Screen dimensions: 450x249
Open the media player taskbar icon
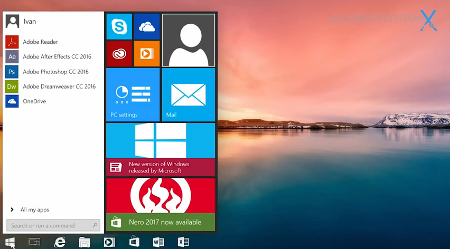pyautogui.click(x=109, y=243)
